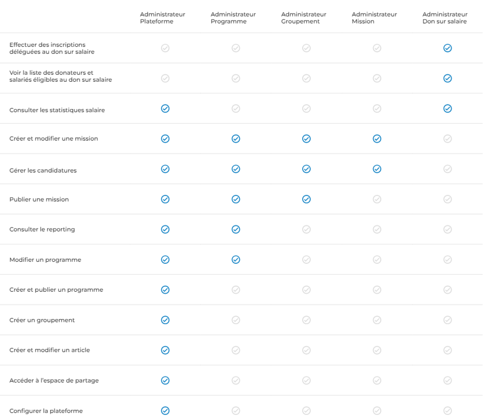Select the Créer et modifier un article row label
Image resolution: width=495 pixels, height=420 pixels.
[x=49, y=350]
